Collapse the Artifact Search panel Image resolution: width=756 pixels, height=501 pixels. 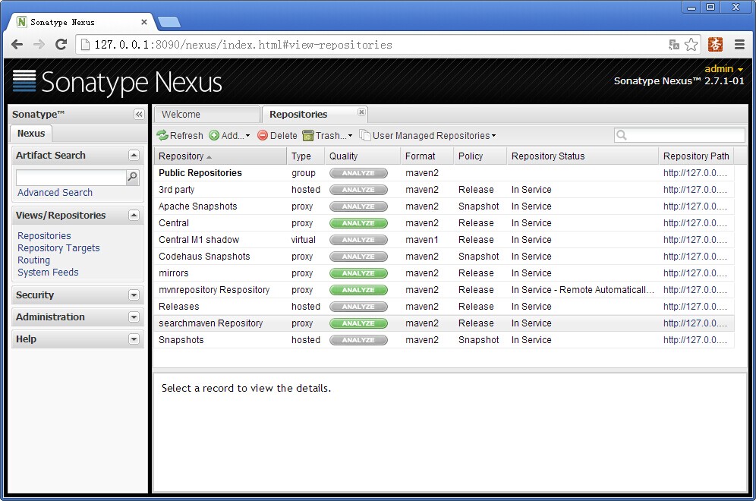point(134,156)
